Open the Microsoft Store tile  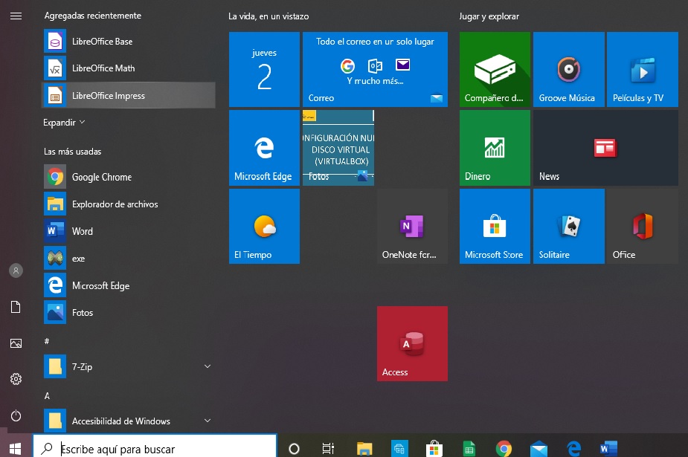pyautogui.click(x=495, y=226)
